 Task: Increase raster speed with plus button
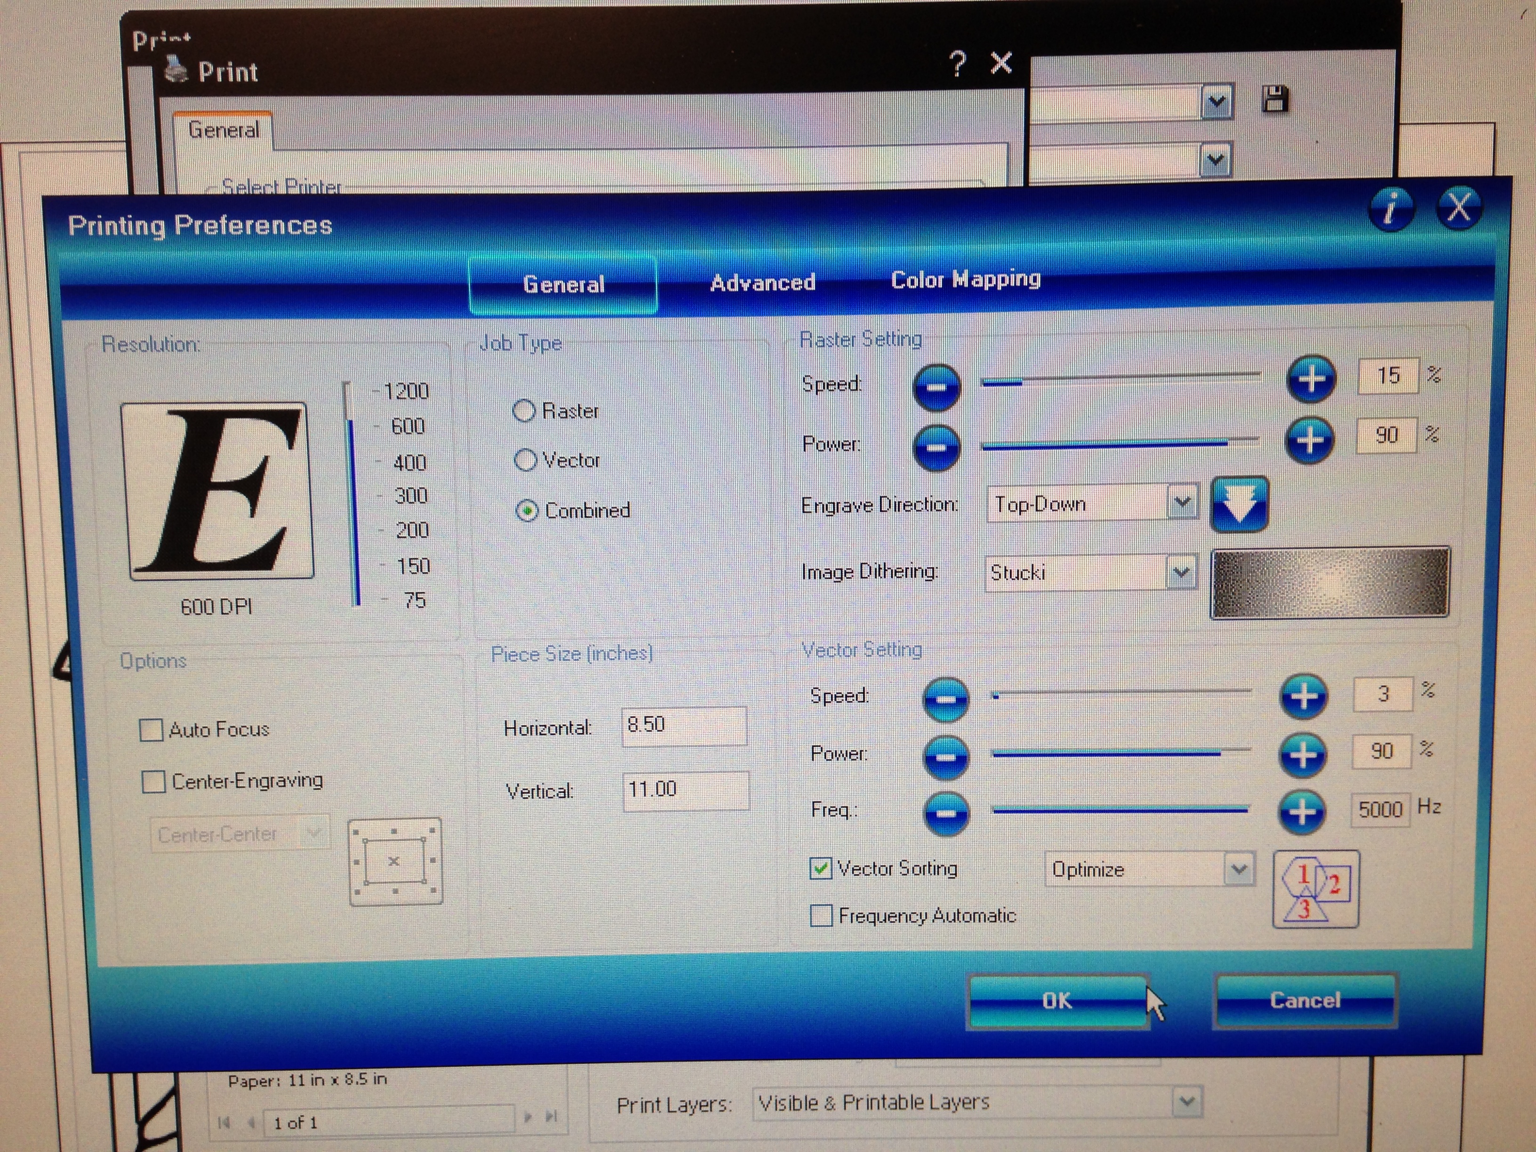pos(1311,379)
